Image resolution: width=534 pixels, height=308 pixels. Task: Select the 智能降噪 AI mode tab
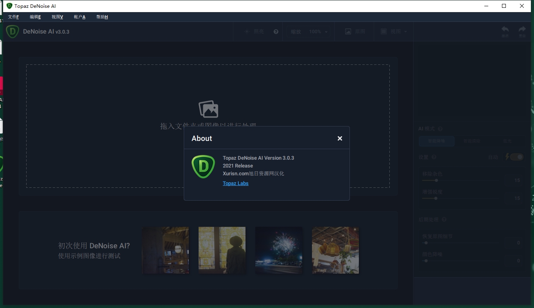(x=437, y=141)
